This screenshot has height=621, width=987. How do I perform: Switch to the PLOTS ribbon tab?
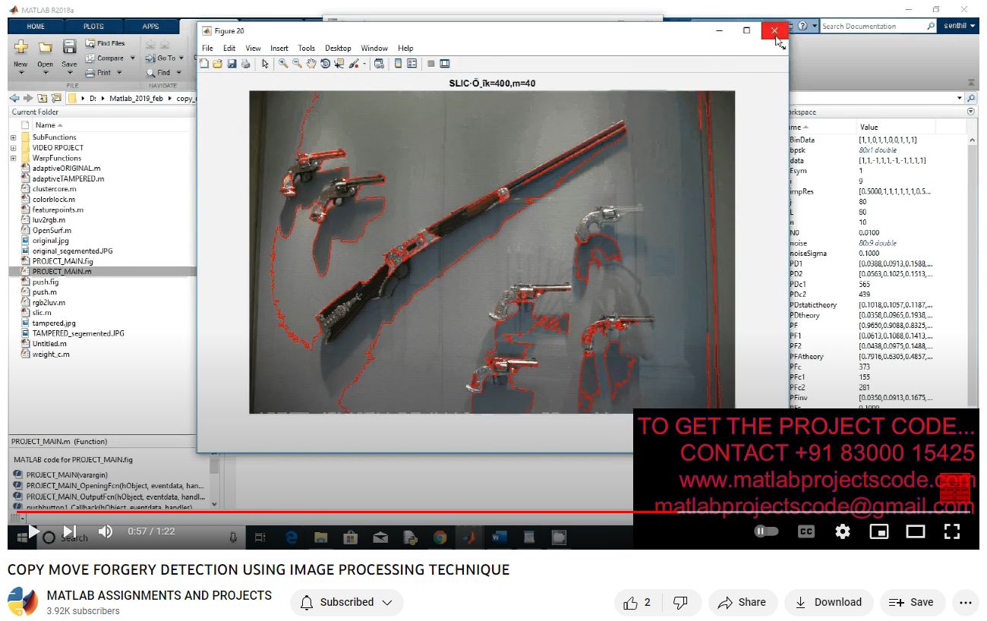pos(93,27)
